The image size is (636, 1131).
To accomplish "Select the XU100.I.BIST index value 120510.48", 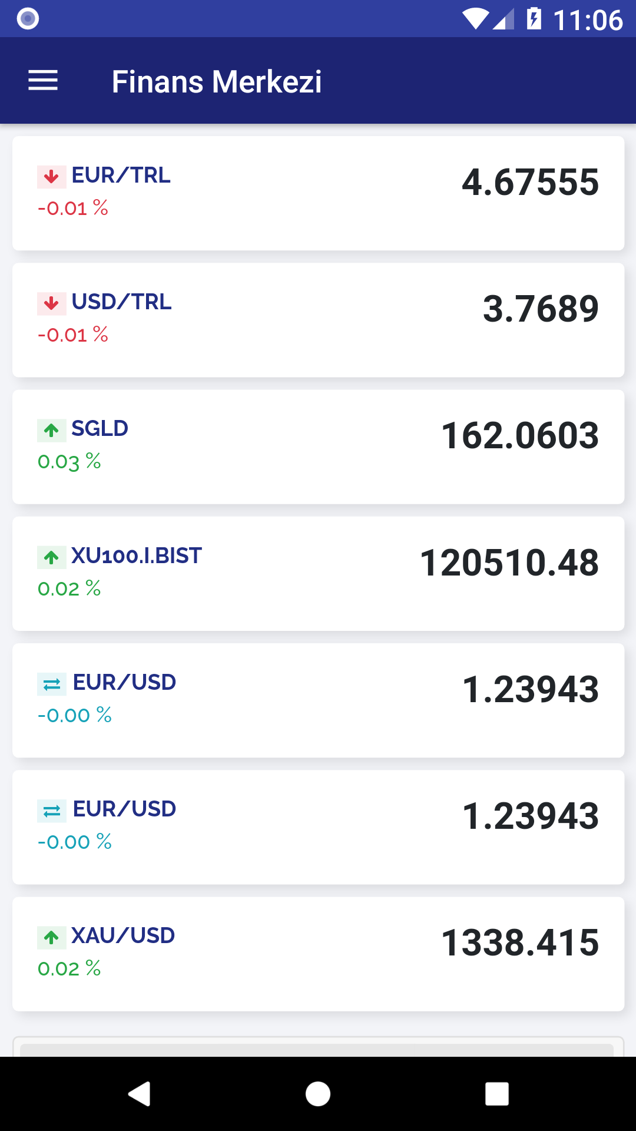I will (x=509, y=563).
